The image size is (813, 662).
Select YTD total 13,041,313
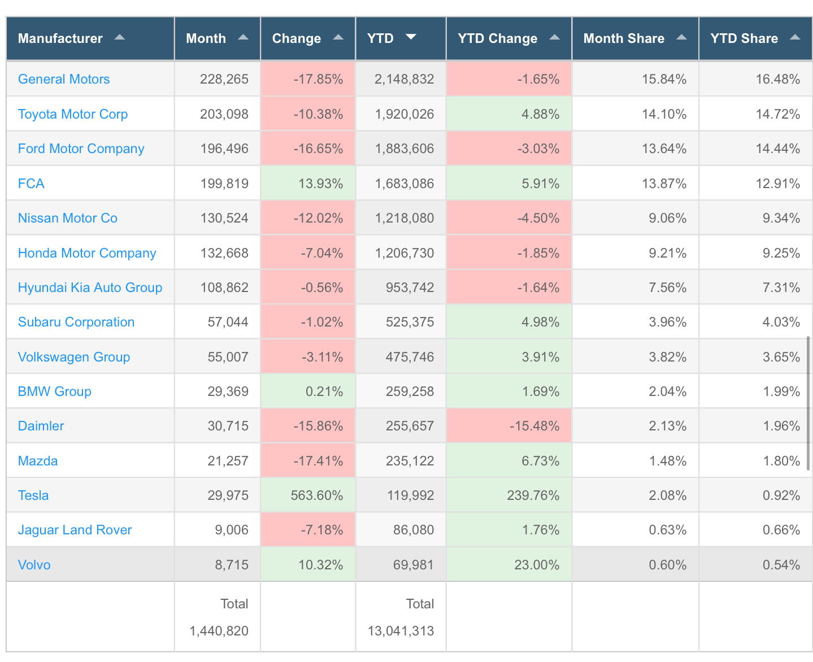click(401, 631)
